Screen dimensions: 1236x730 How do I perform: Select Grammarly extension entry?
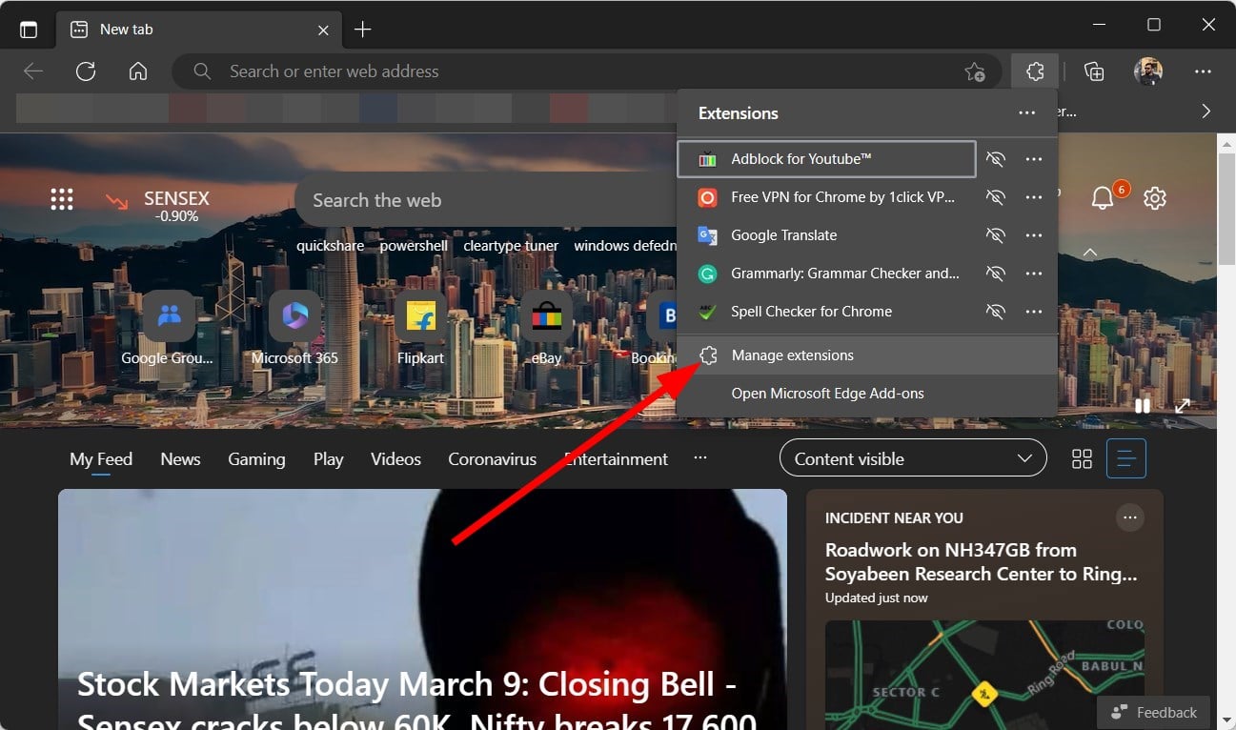[x=826, y=274]
